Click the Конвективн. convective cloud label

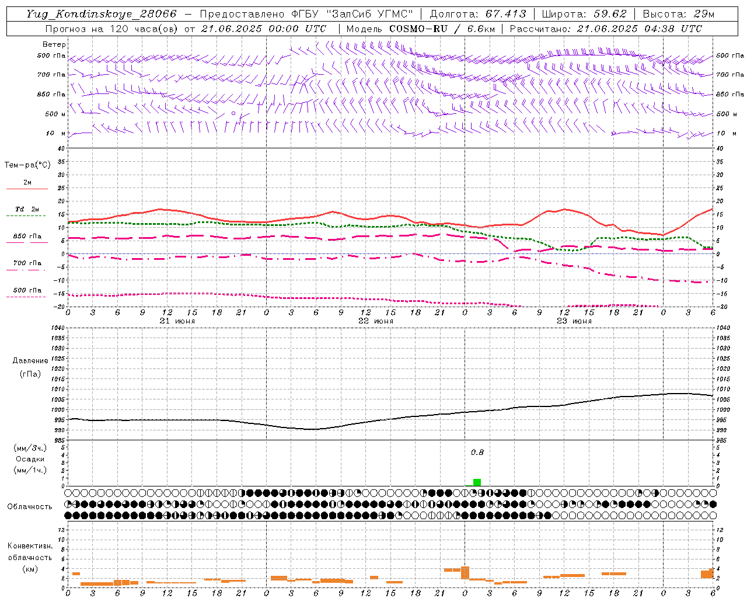tap(30, 546)
